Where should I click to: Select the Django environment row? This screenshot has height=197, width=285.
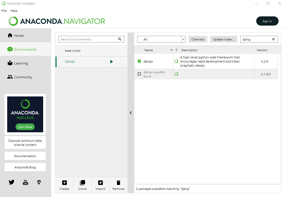click(x=91, y=62)
